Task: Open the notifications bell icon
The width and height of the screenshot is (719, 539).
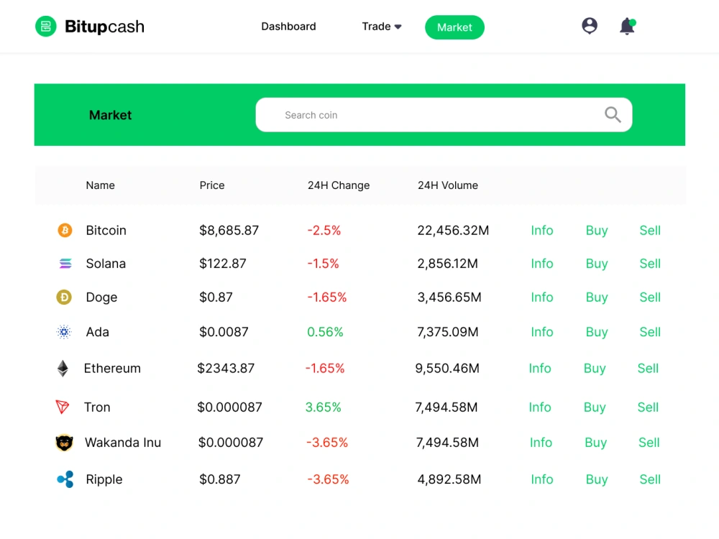Action: (x=627, y=26)
